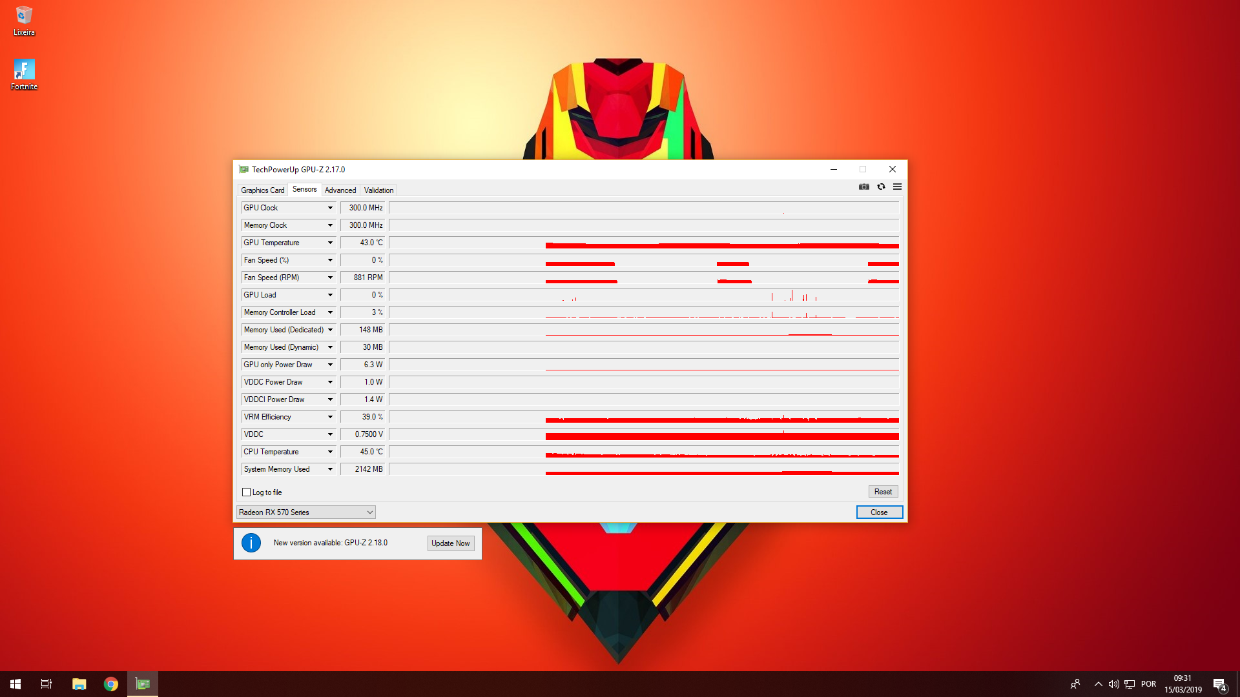This screenshot has height=697, width=1240.
Task: Click the GPU Clock 300.0 MHz value
Action: [x=362, y=208]
